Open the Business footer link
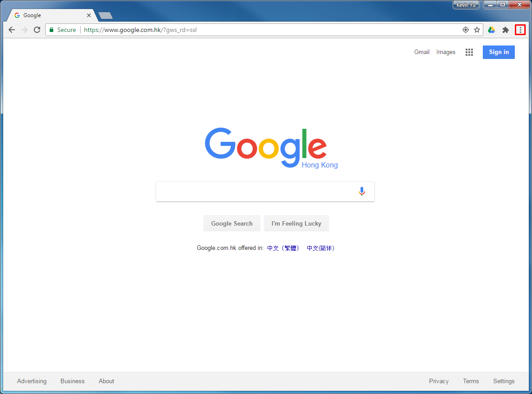Screen dimensions: 532x394 click(73, 381)
